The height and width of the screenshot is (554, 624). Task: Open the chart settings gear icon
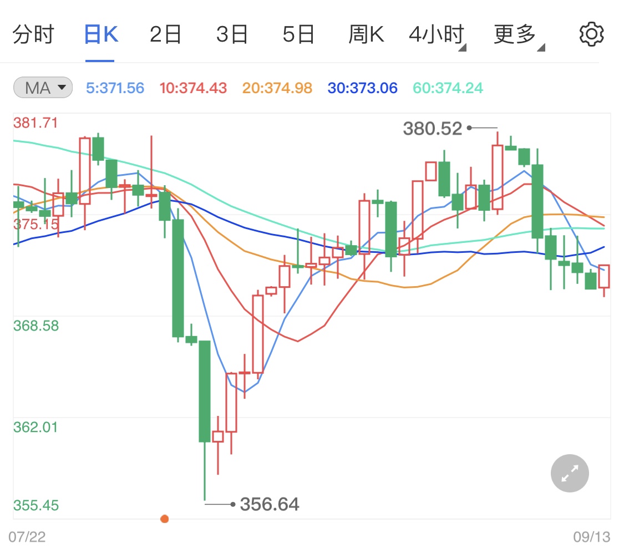pyautogui.click(x=591, y=34)
